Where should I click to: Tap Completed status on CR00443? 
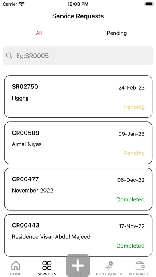(x=131, y=246)
